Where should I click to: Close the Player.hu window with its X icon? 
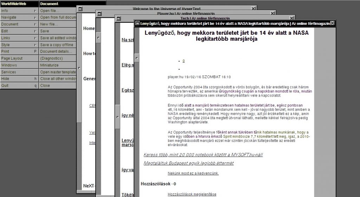click(x=273, y=13)
